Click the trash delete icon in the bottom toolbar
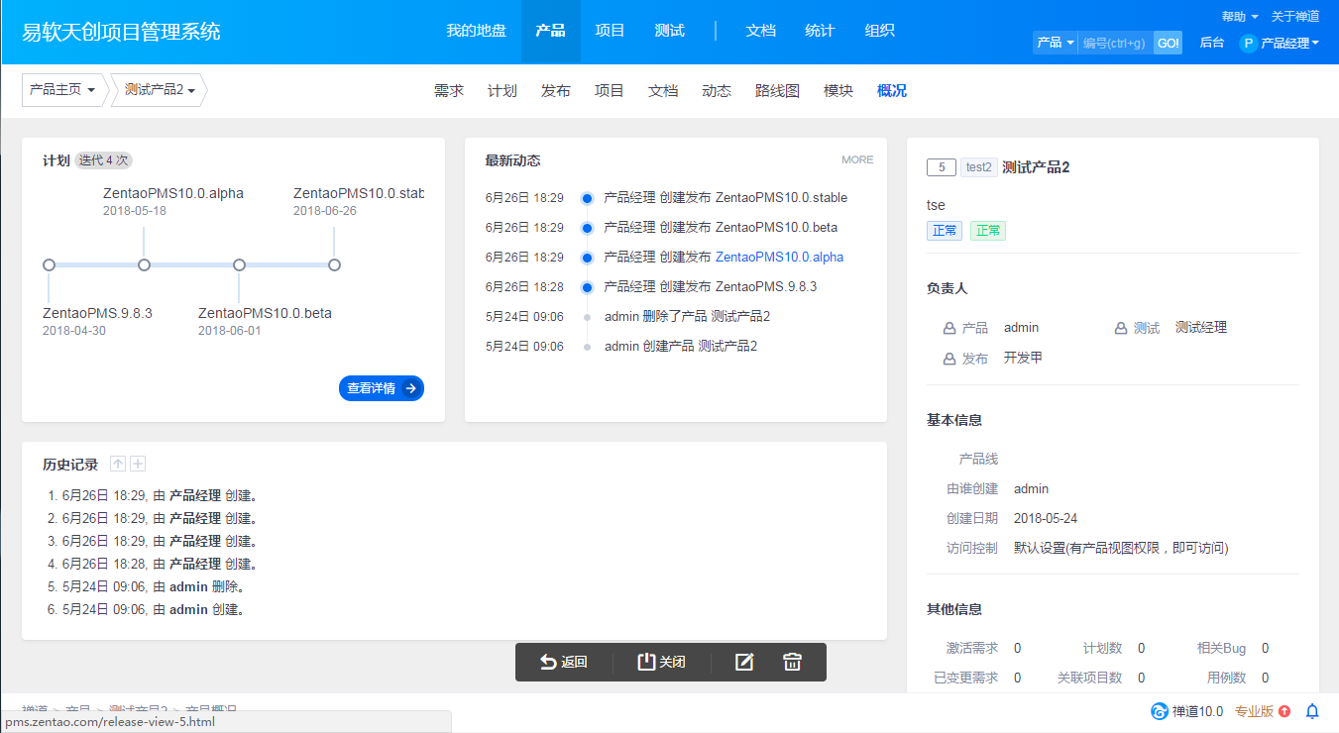Viewport: 1339px width, 733px height. [x=792, y=662]
